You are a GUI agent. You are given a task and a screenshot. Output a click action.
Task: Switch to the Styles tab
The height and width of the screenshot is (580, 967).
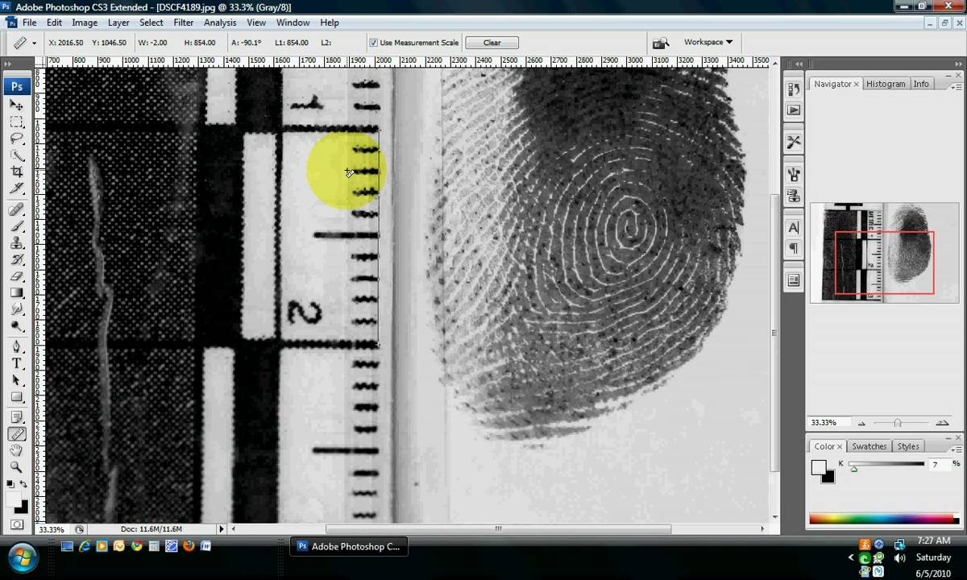(908, 446)
